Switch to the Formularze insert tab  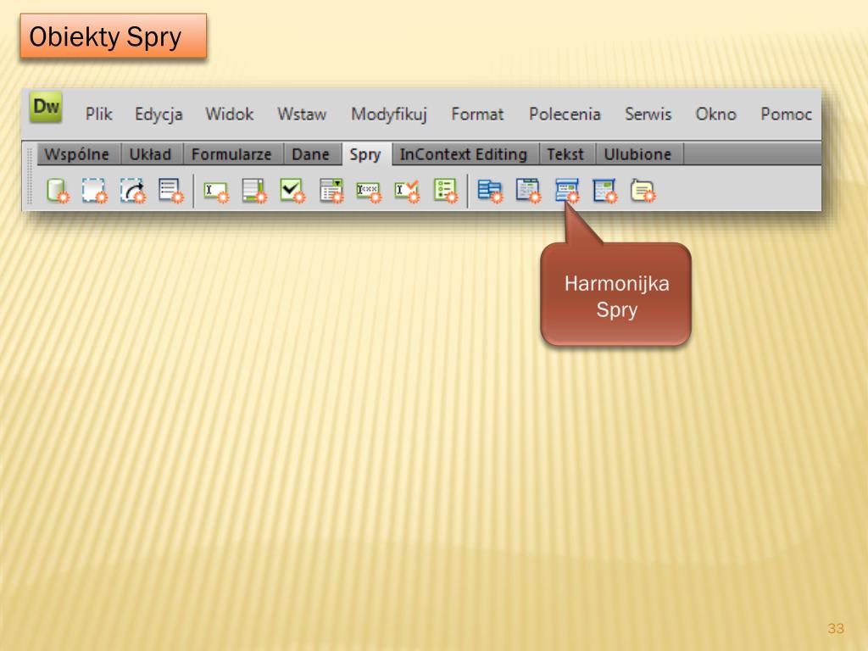tap(232, 154)
